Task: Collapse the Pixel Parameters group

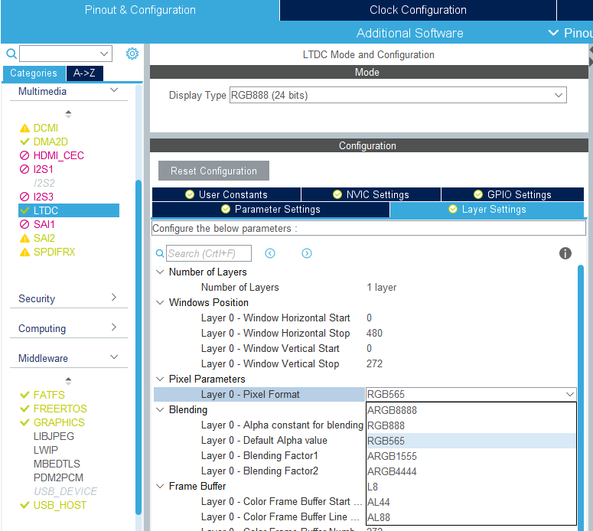Action: point(161,379)
